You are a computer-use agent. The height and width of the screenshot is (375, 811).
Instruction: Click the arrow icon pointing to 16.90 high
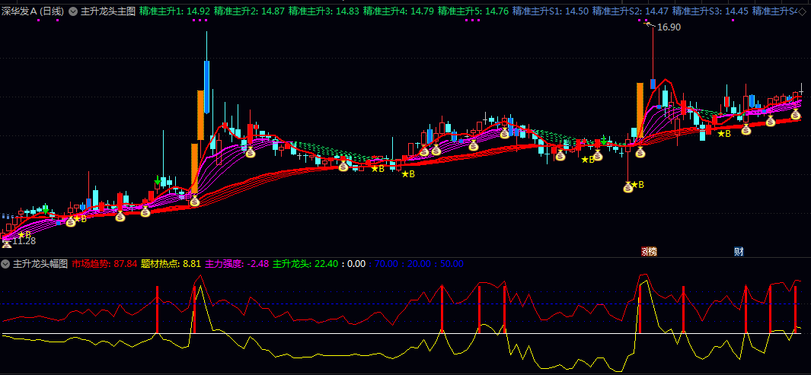click(x=650, y=25)
